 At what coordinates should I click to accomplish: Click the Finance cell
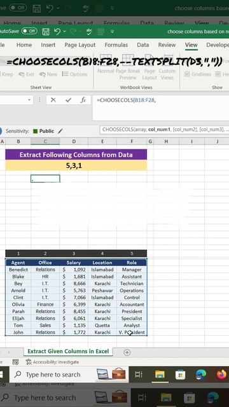[x=45, y=304]
